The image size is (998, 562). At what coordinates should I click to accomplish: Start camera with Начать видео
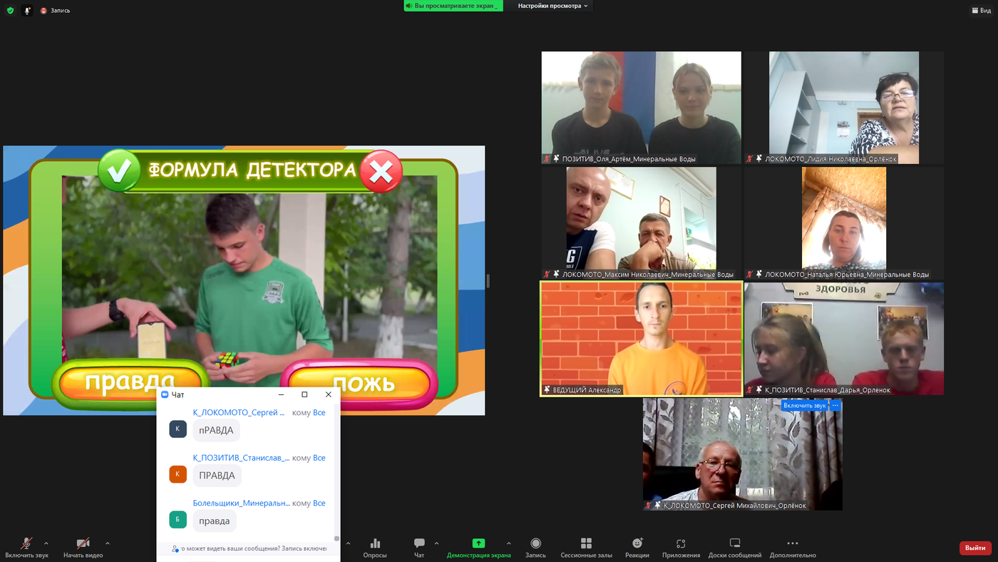83,545
